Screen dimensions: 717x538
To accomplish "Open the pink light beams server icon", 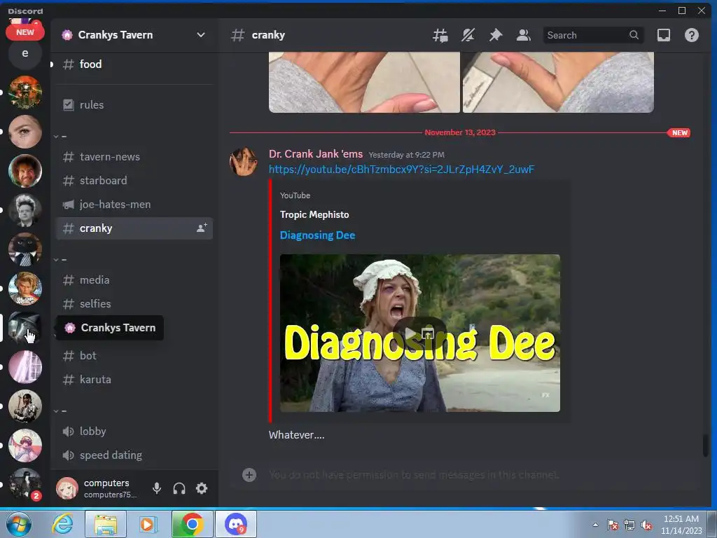I will click(x=25, y=367).
